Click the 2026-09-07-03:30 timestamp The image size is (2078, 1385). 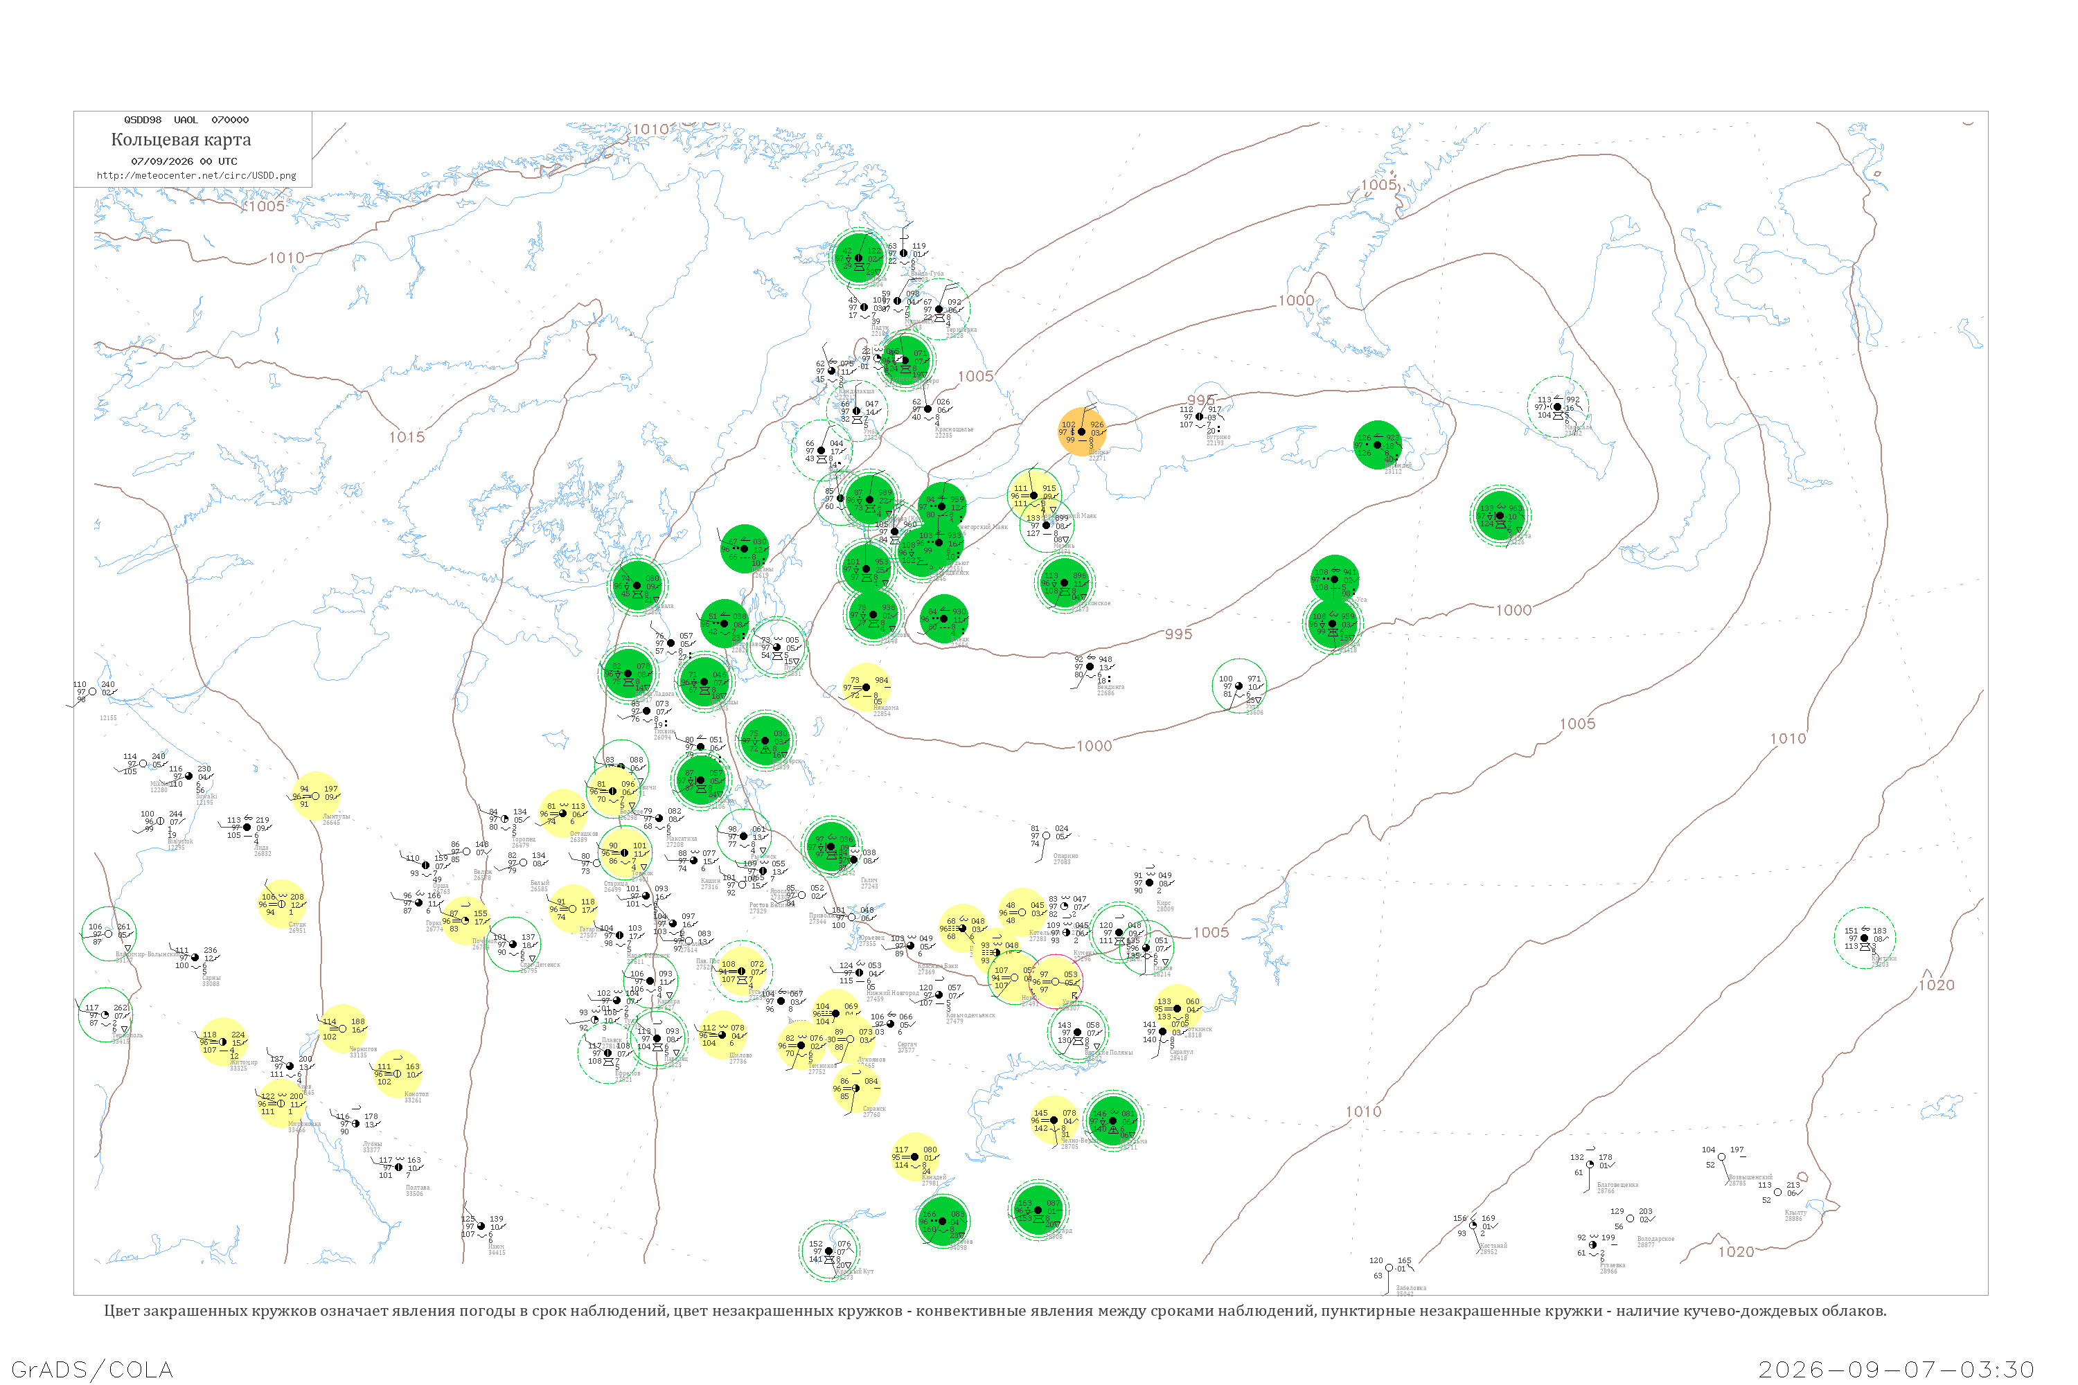tap(1896, 1369)
